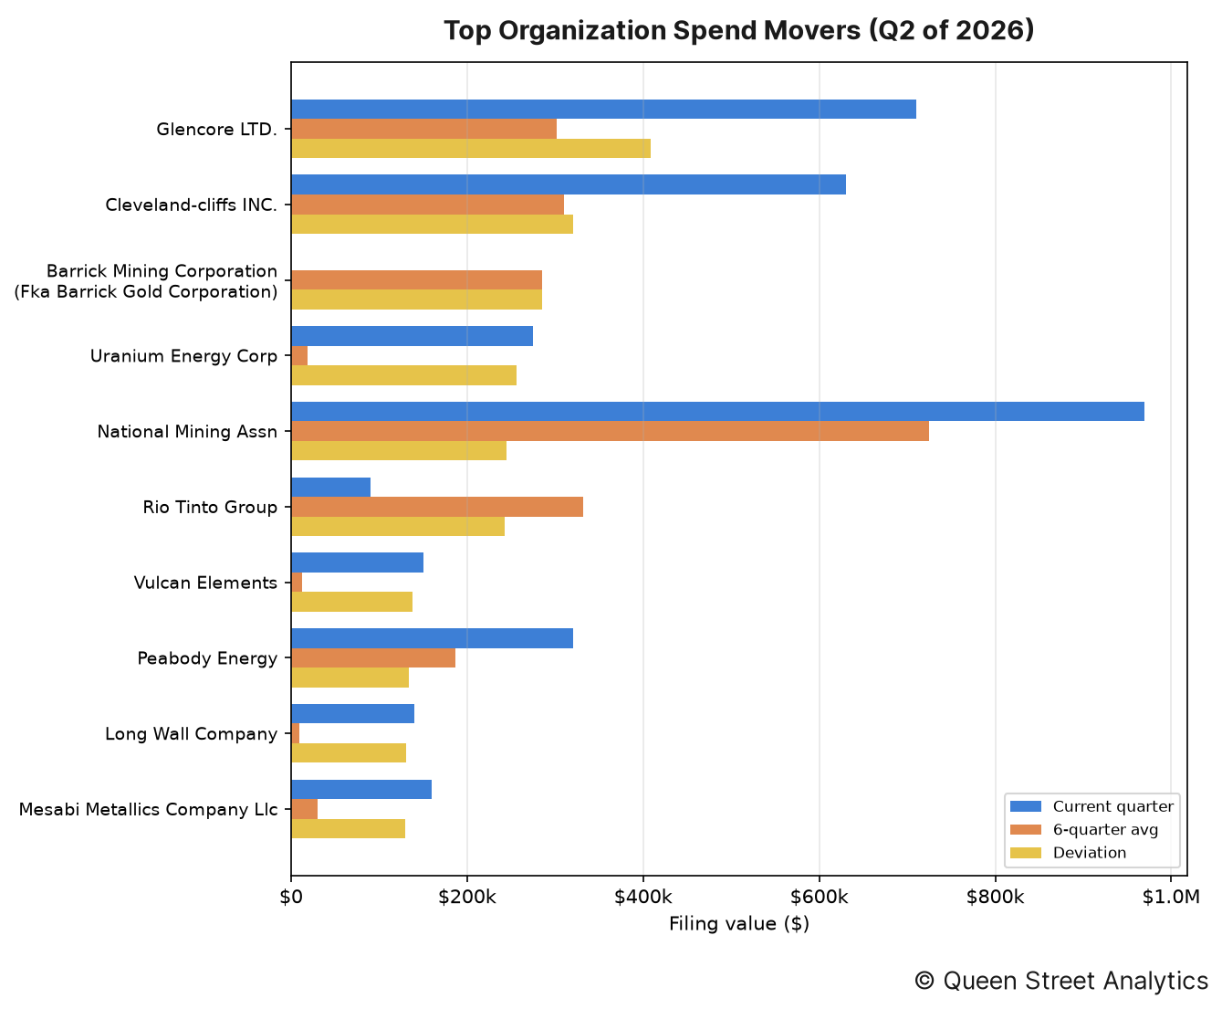
Task: Click the '$200k' x-axis tick label
Action: (x=467, y=898)
